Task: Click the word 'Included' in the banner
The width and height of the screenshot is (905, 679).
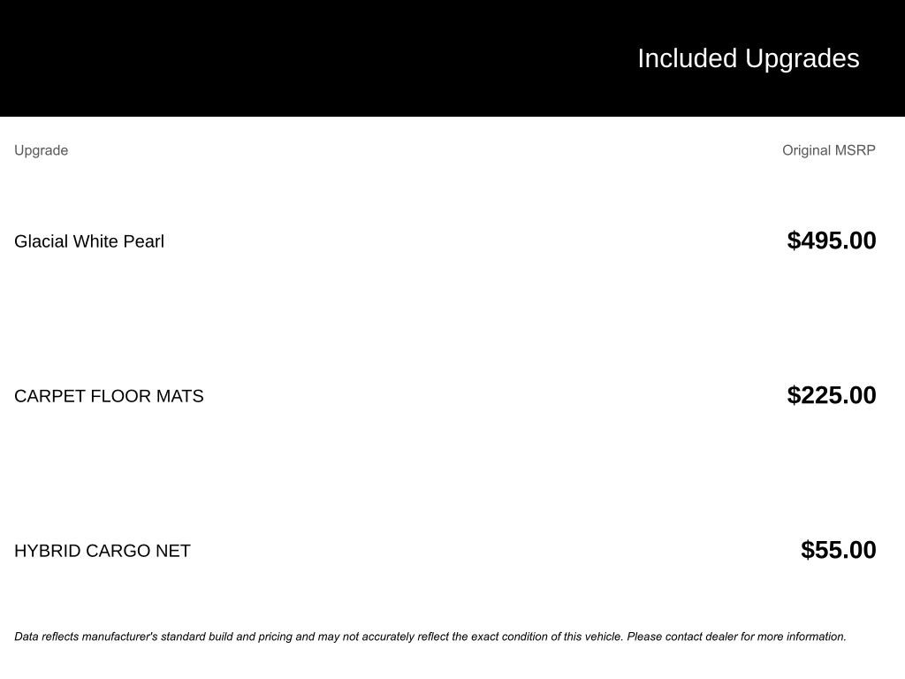Action: tap(687, 58)
